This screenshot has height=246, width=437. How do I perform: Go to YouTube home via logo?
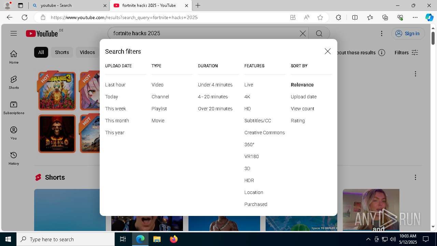42,33
